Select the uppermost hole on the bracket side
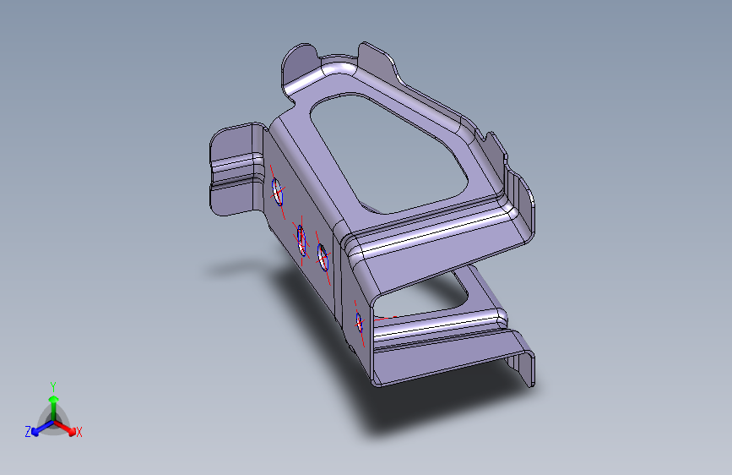Screen dimensions: 732x475 277,192
